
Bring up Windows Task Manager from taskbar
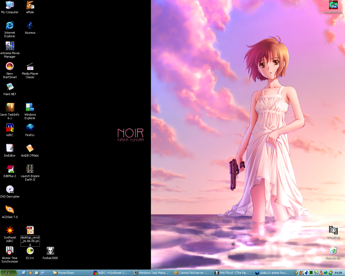pos(151,273)
